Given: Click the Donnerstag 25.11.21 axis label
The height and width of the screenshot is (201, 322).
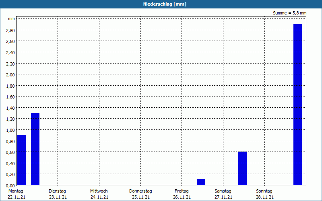Looking at the screenshot, I should pos(140,194).
